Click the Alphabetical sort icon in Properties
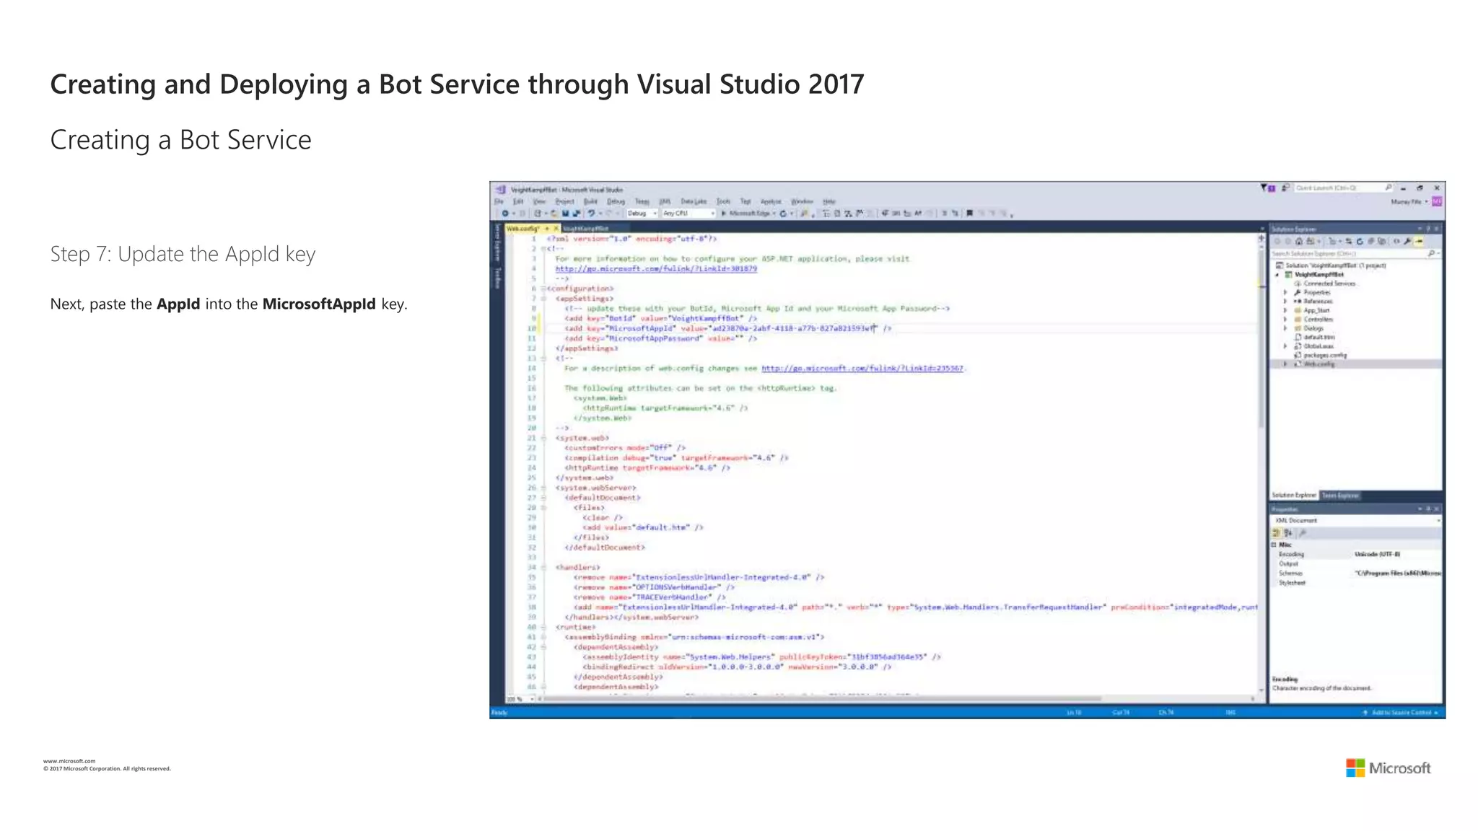1478x831 pixels. click(x=1288, y=533)
